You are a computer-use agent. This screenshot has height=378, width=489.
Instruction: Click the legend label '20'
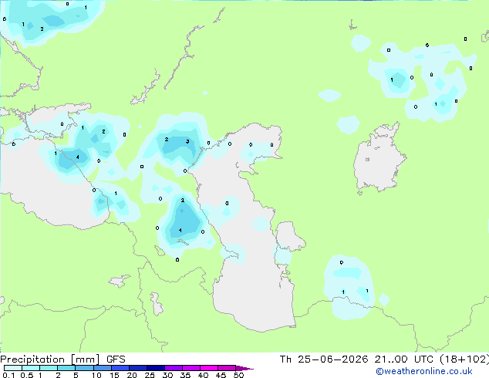click(132, 375)
